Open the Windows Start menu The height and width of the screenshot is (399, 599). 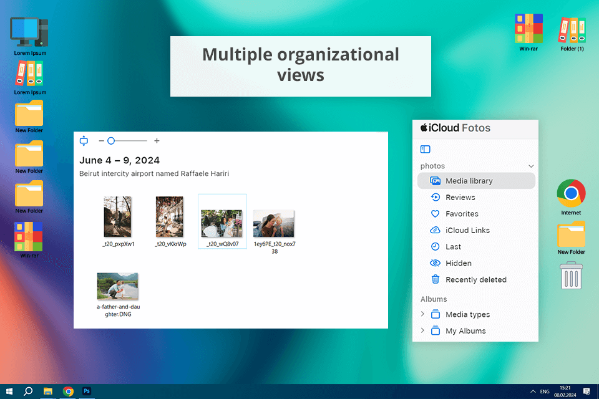(9, 391)
